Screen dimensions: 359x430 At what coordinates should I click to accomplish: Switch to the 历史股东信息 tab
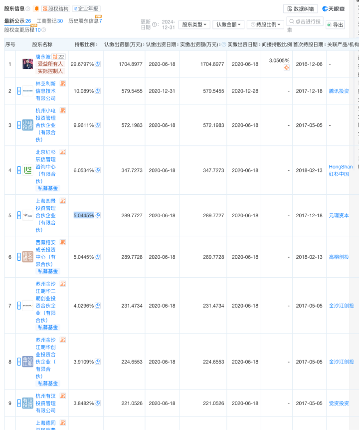click(x=84, y=21)
